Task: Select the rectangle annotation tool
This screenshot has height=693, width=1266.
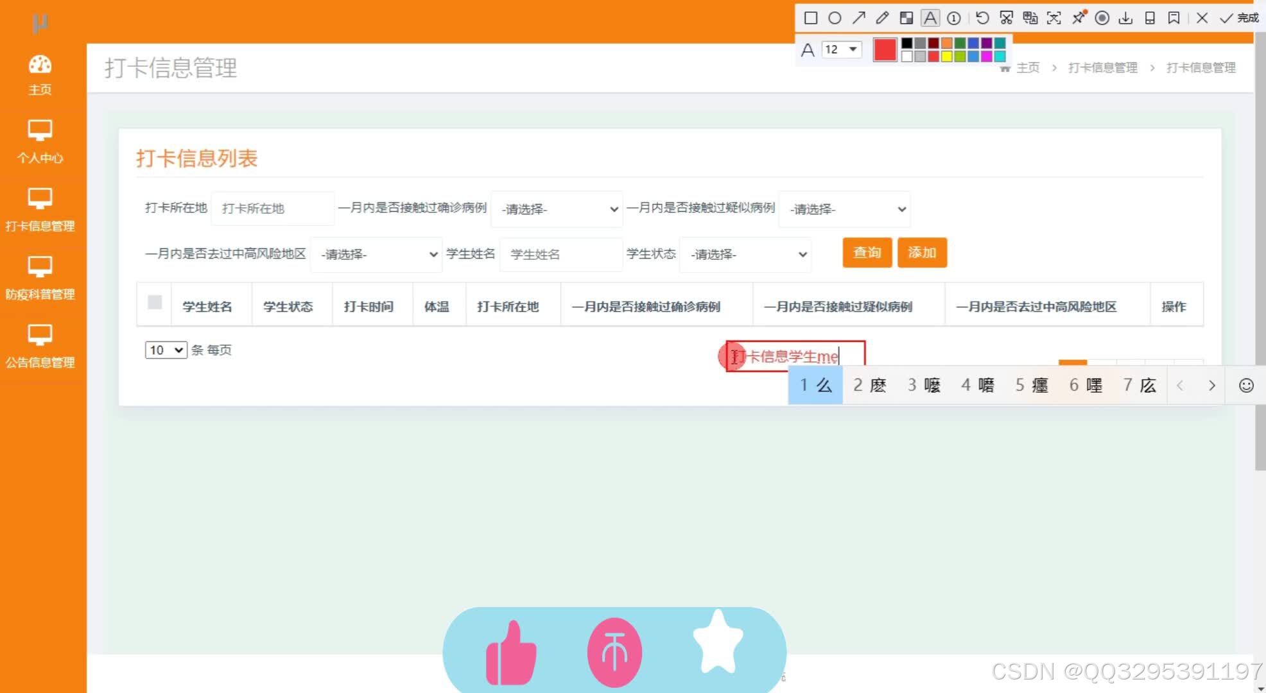Action: (811, 18)
